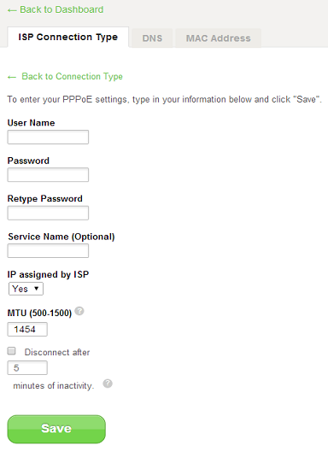The height and width of the screenshot is (451, 328).
Task: Focus the Service Name (Optional) field
Action: click(x=48, y=251)
